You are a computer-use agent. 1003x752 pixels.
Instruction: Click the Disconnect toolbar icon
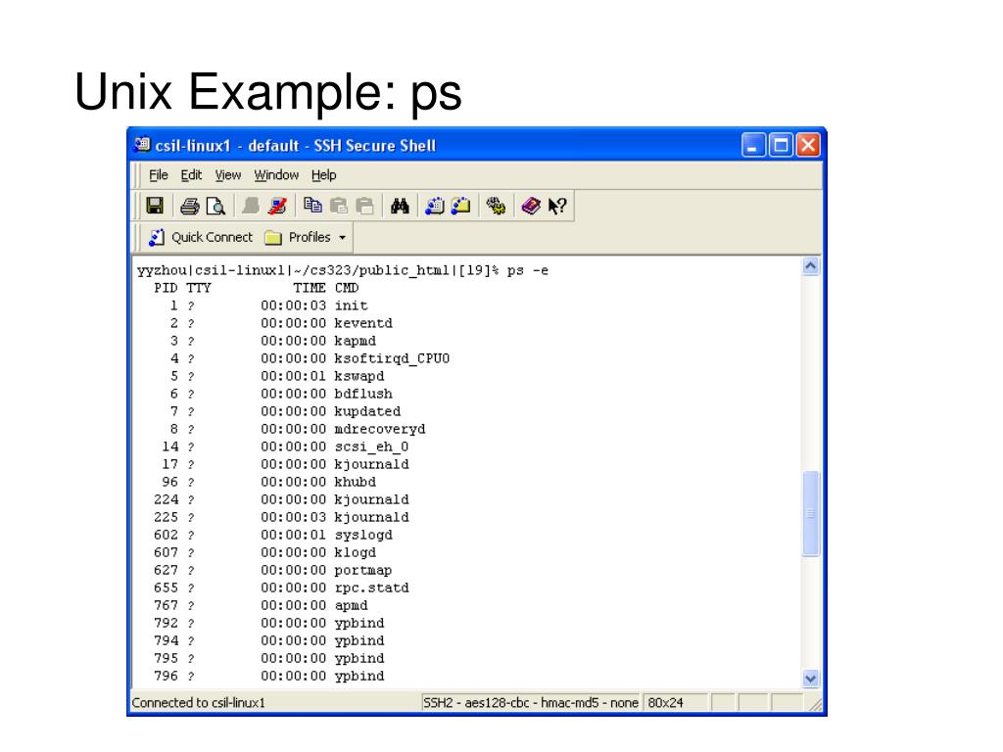coord(277,206)
